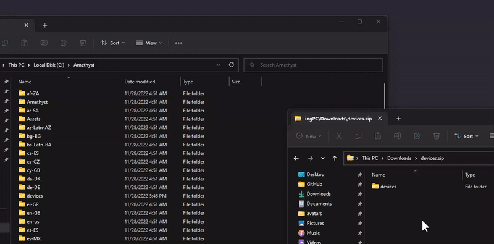494x244 pixels.
Task: Select the devices.zip tab
Action: (333, 119)
